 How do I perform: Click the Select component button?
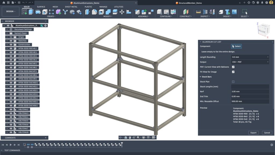click(236, 46)
